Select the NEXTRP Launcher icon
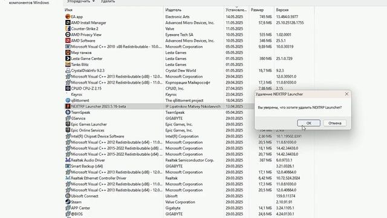Screen dimensions: 387x218 [x=68, y=107]
